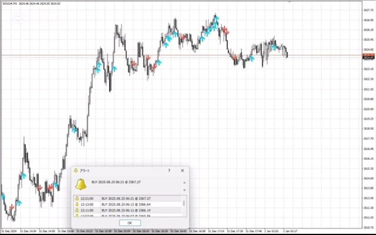
Task: Click the large yellow bell icon
Action: [81, 183]
